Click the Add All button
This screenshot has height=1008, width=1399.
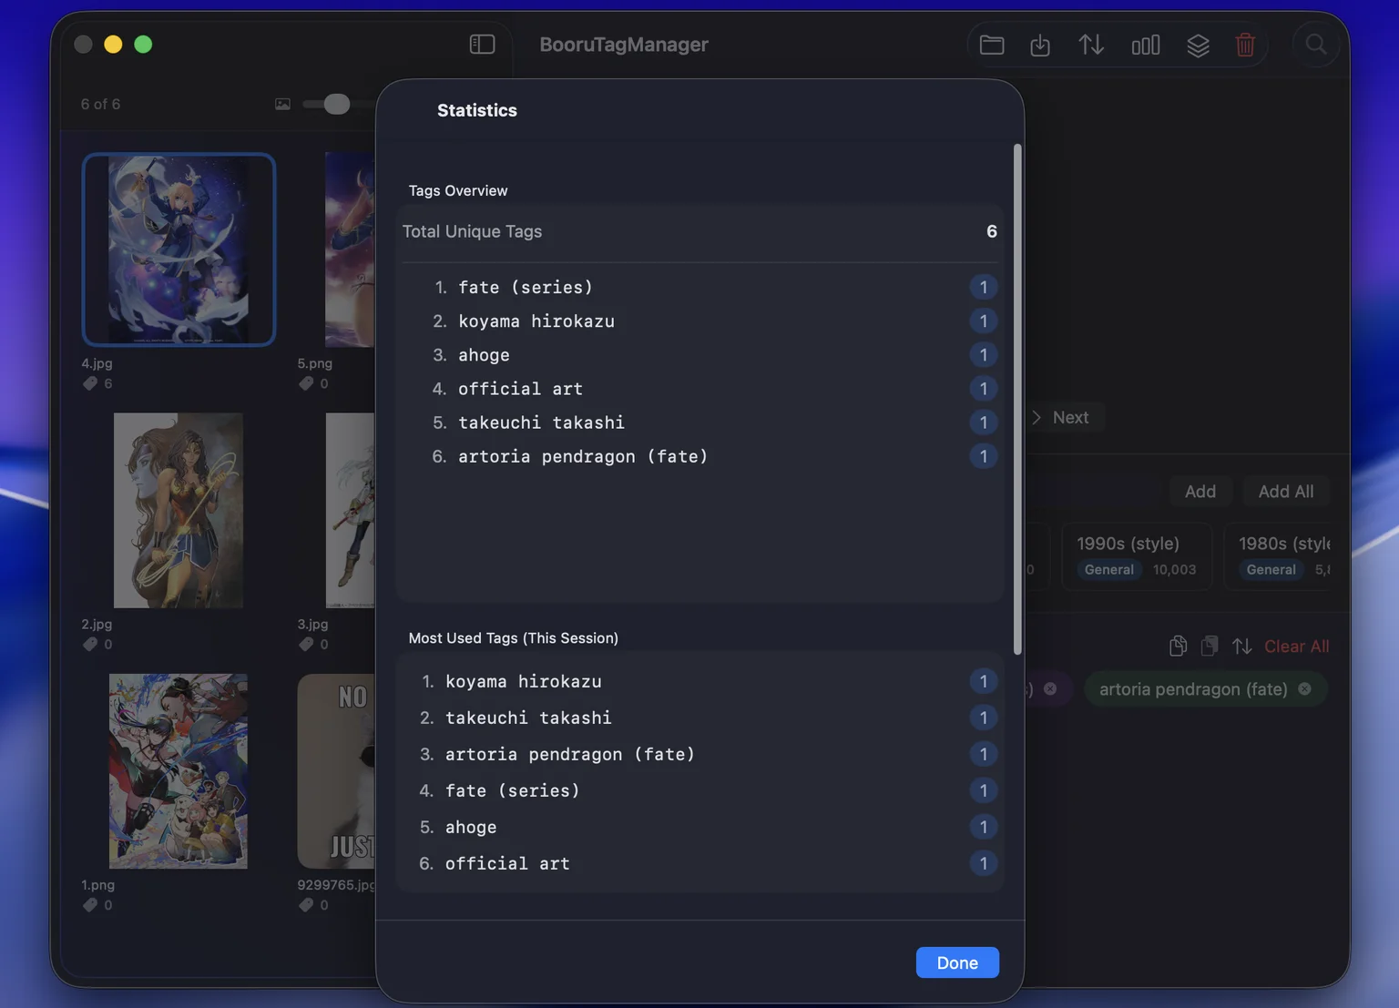pyautogui.click(x=1285, y=492)
